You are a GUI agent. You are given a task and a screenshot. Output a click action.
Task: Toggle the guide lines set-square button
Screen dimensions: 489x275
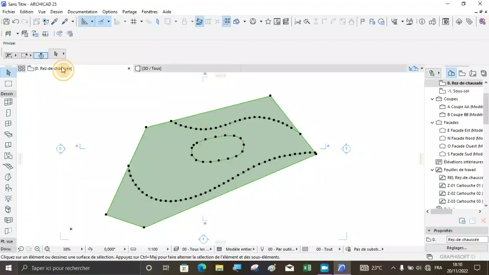tap(84, 22)
